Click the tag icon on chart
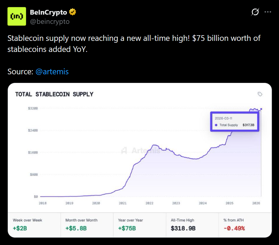This screenshot has height=245, width=279. (x=260, y=94)
